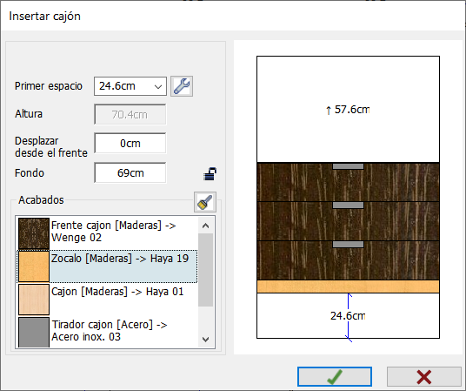Select the Frente cajon Wenge 02 swatch

point(34,233)
